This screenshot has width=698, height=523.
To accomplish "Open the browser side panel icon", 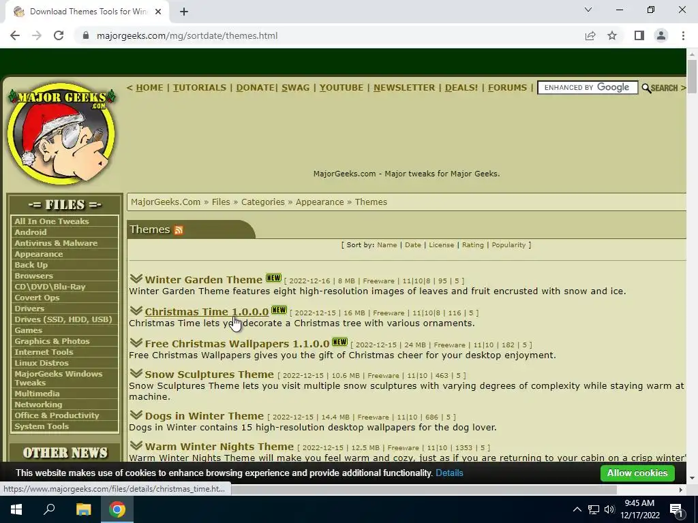I will tap(639, 35).
